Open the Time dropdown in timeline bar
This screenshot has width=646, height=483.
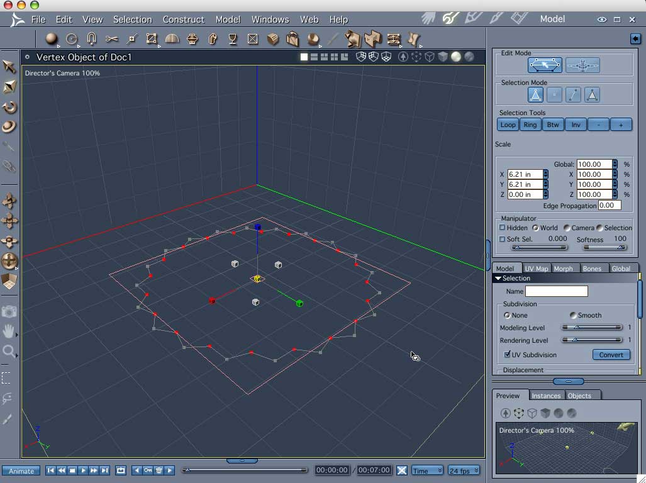coord(427,470)
